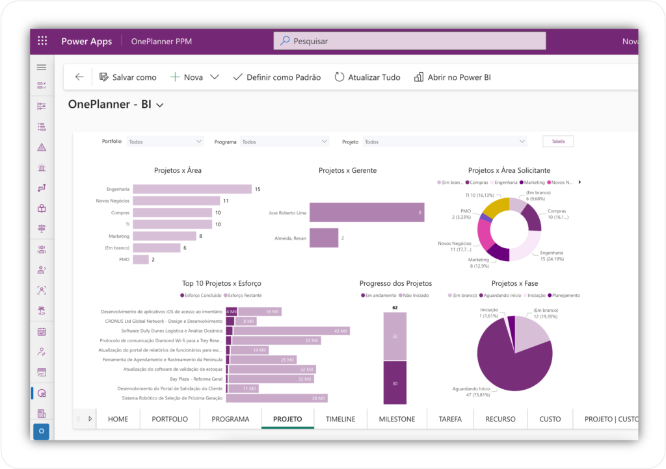Click the Planejamento legend item
This screenshot has width=666, height=469.
(x=564, y=295)
